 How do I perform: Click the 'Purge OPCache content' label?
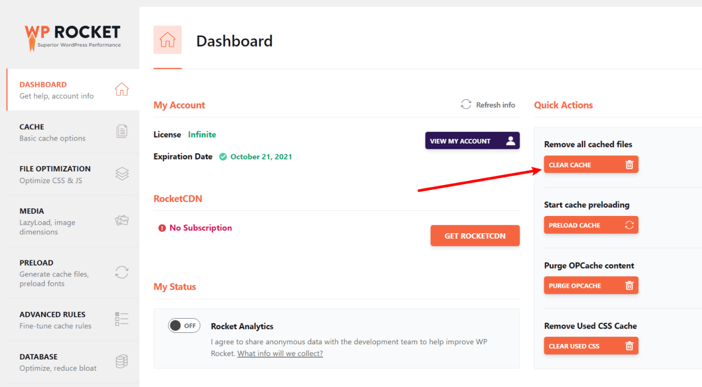click(589, 265)
